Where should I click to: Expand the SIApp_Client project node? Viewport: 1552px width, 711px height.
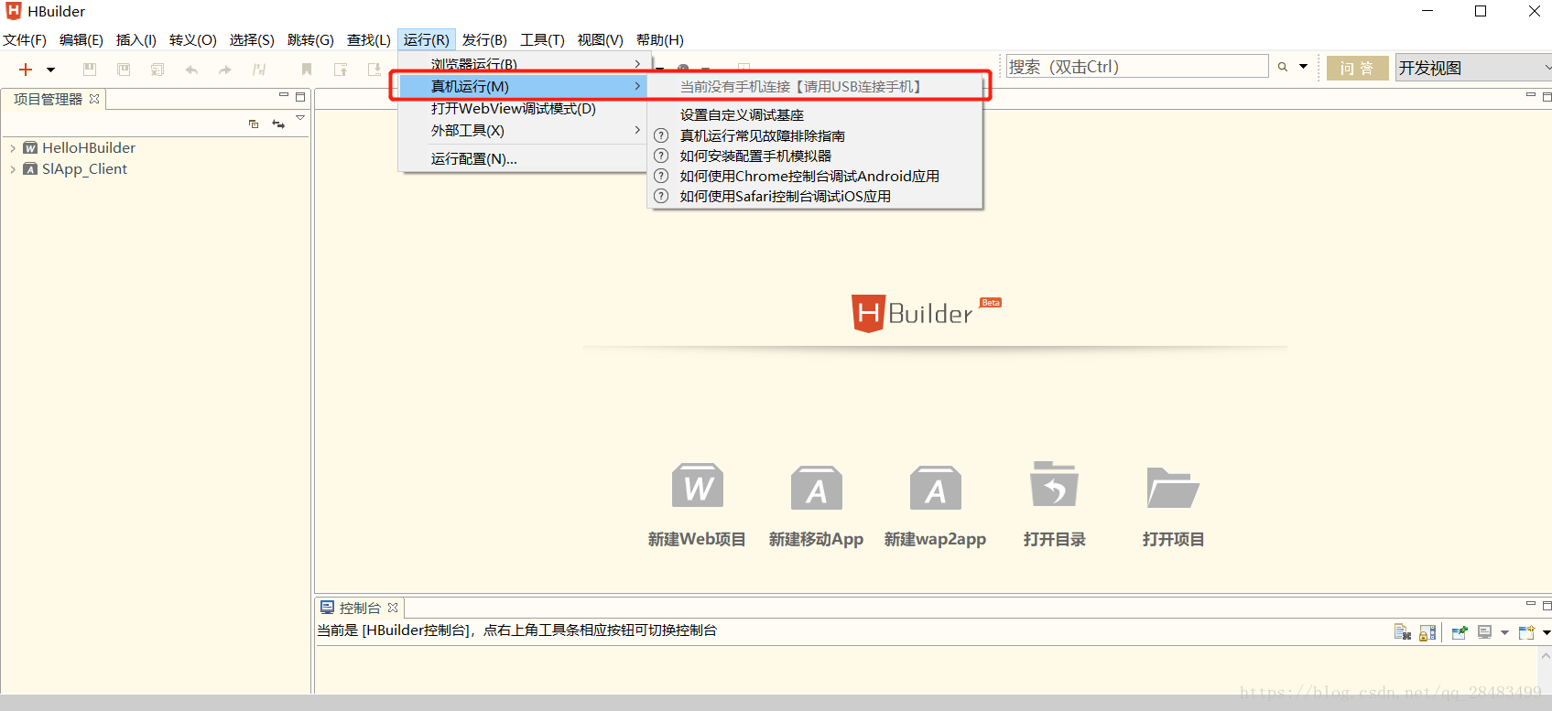(13, 169)
